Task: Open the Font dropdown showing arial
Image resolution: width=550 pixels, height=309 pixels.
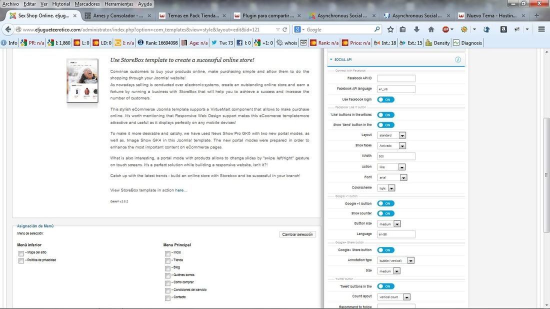Action: [392, 177]
